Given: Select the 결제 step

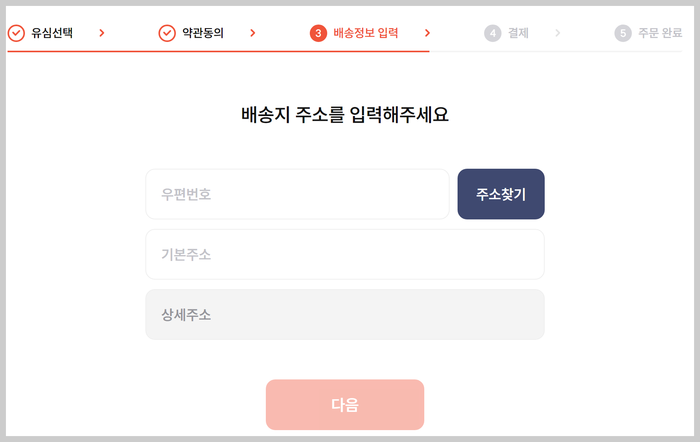Looking at the screenshot, I should point(518,33).
